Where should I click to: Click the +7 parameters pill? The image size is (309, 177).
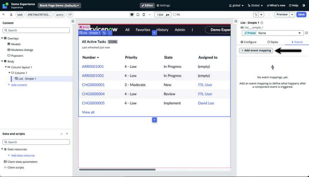70,15
